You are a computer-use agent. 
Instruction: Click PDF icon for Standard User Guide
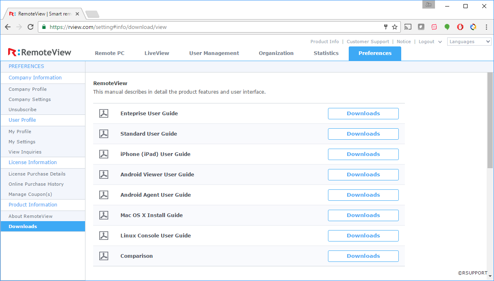point(104,134)
